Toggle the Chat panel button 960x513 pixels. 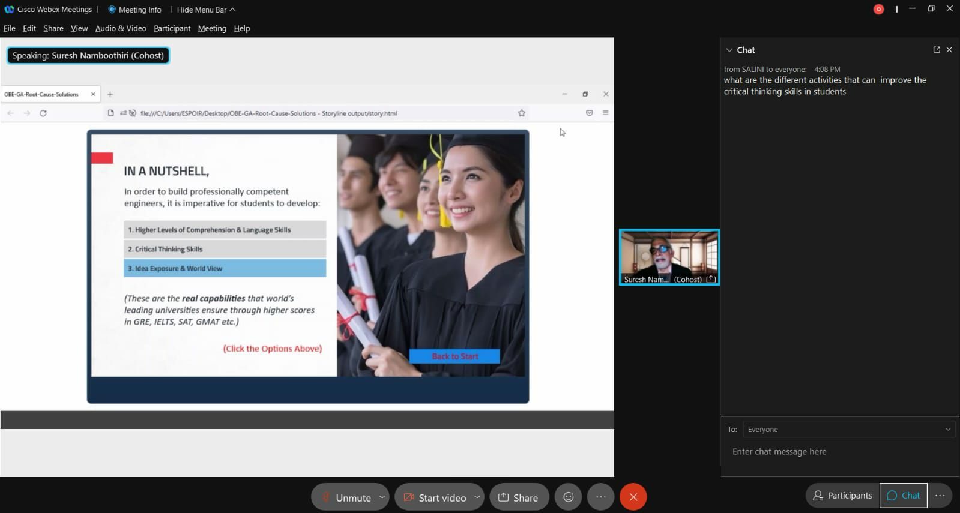coord(903,496)
